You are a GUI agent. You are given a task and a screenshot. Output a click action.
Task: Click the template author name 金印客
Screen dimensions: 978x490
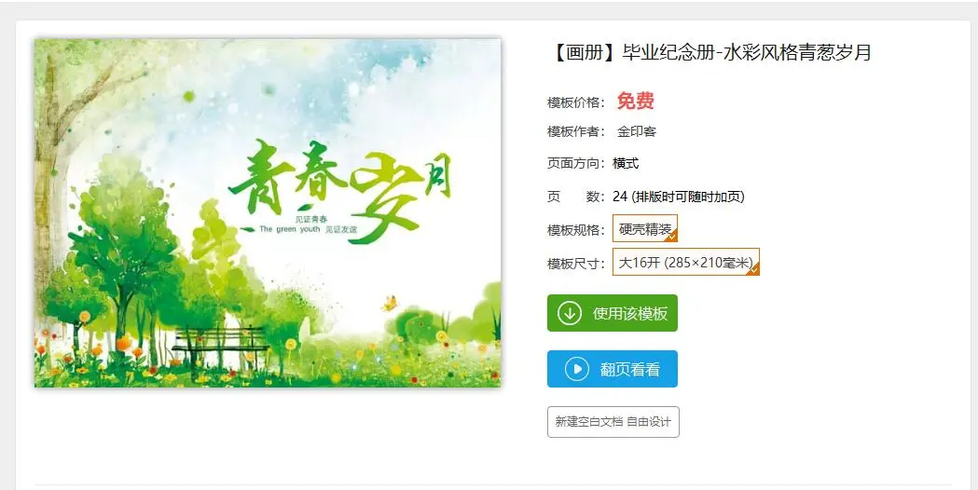637,131
